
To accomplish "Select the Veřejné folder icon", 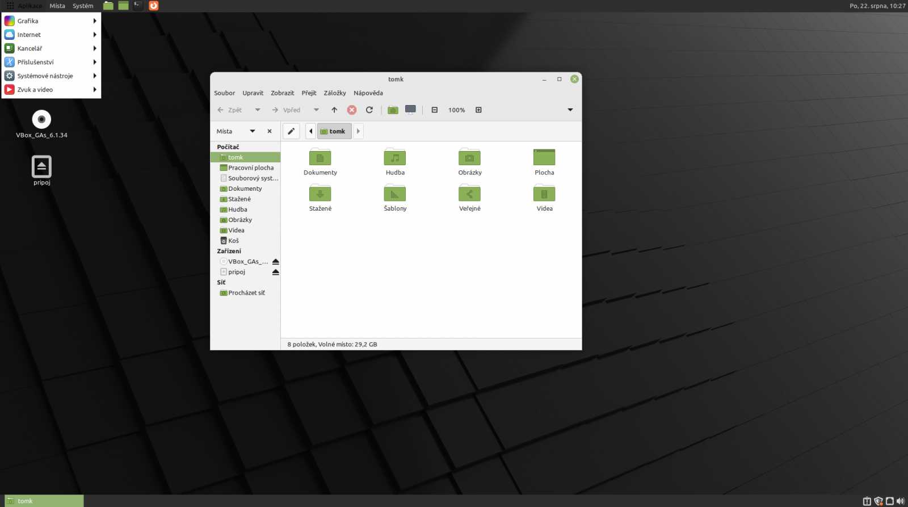I will tap(469, 193).
